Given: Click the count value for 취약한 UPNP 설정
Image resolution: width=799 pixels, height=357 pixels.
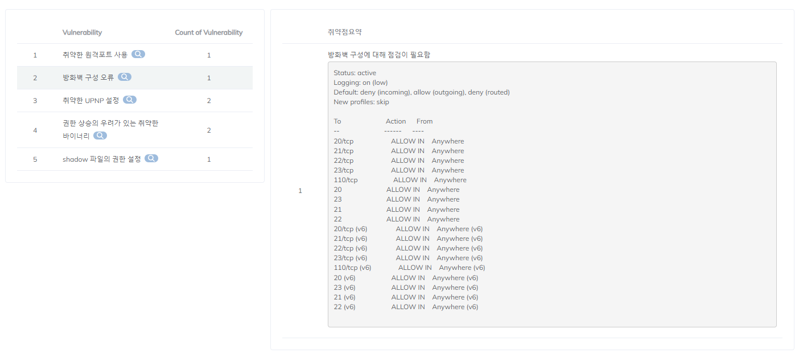Looking at the screenshot, I should point(209,101).
